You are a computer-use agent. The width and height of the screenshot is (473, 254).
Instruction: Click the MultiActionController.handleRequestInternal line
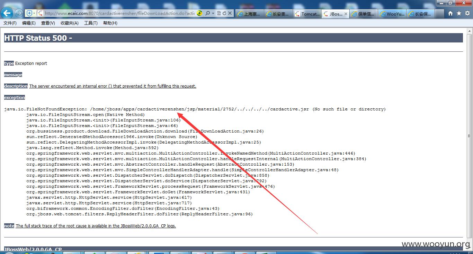click(x=196, y=159)
